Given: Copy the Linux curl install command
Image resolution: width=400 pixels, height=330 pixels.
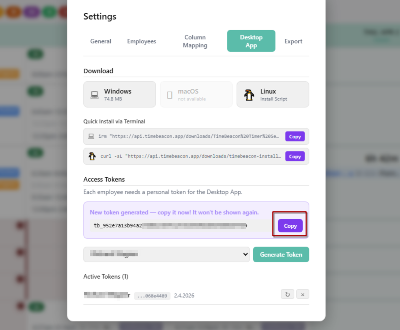Looking at the screenshot, I should [295, 156].
